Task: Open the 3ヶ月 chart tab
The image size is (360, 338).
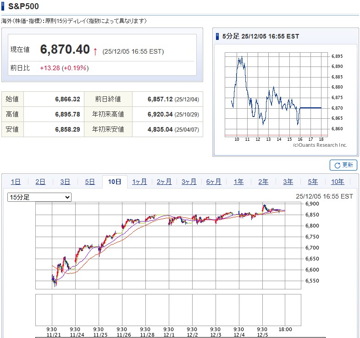Action: coord(189,182)
